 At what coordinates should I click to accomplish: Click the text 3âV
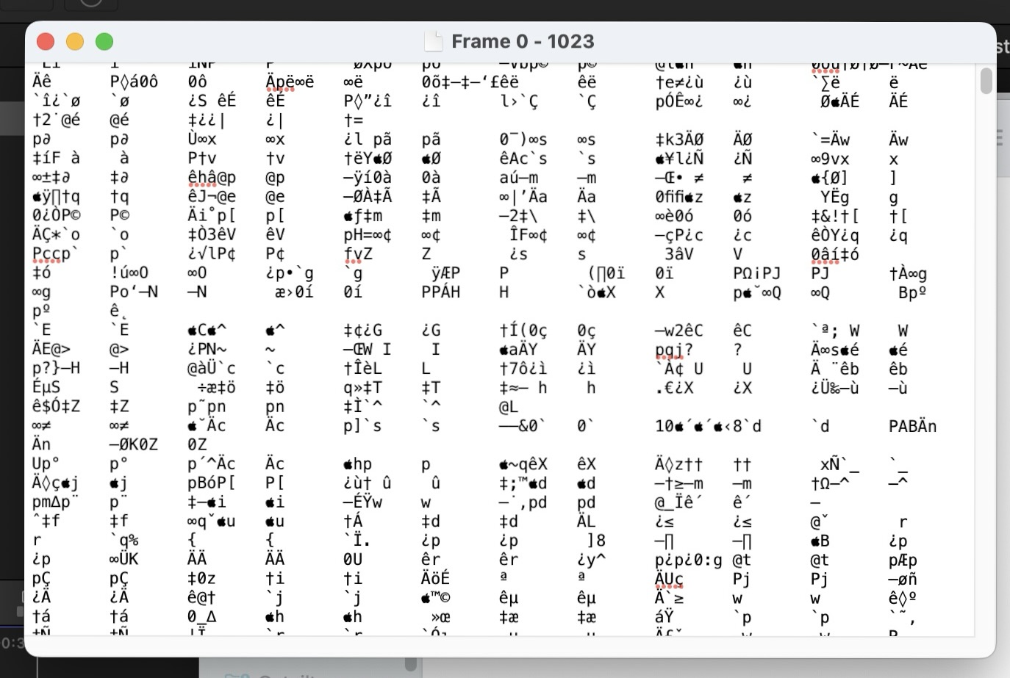[x=679, y=254]
